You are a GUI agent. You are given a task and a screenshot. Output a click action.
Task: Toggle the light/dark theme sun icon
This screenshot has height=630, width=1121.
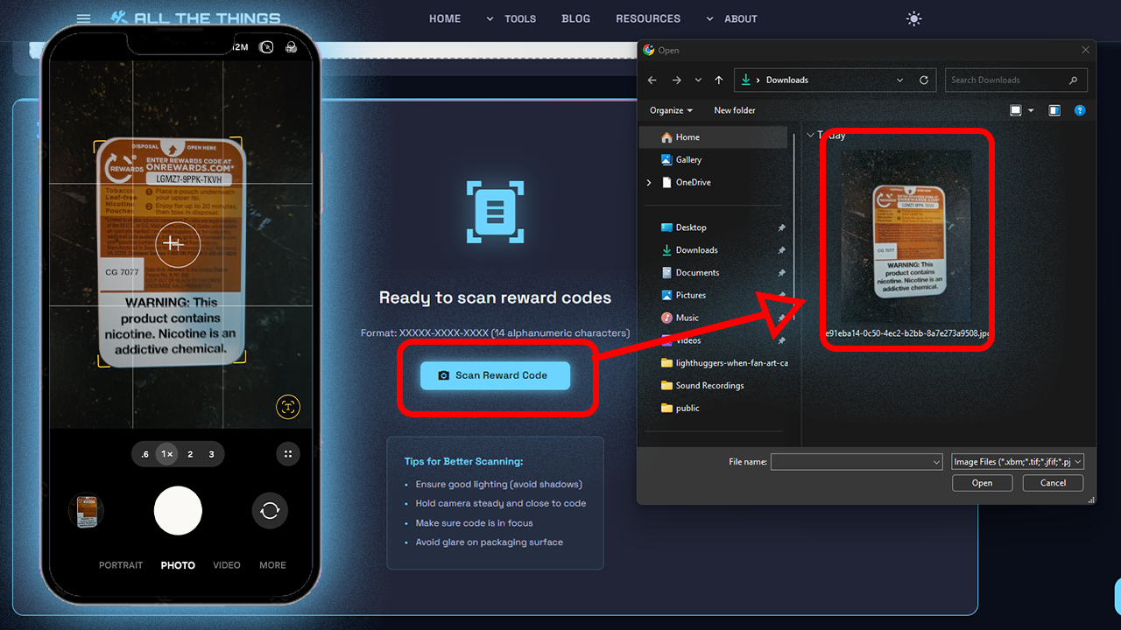point(914,18)
